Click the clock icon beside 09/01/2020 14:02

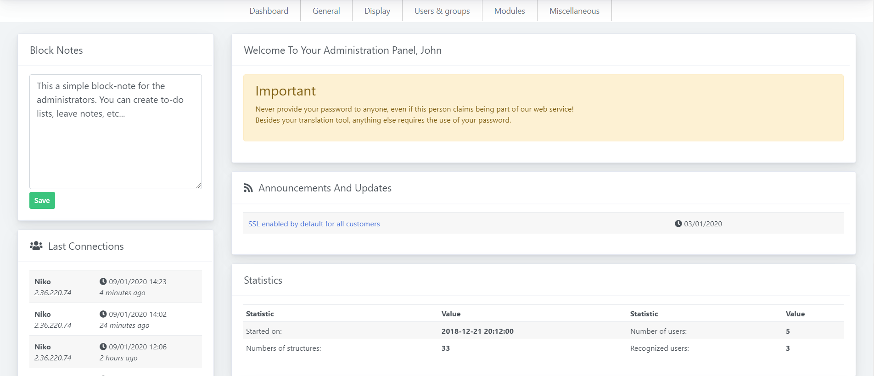point(103,314)
